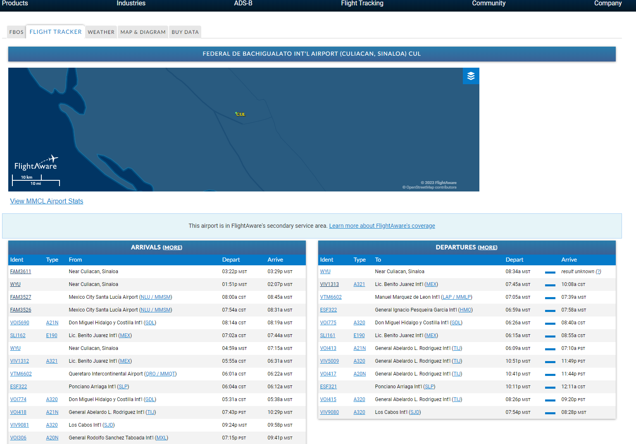The image size is (636, 444).
Task: Follow Learn more about FlightAware's coverage
Action: (382, 226)
